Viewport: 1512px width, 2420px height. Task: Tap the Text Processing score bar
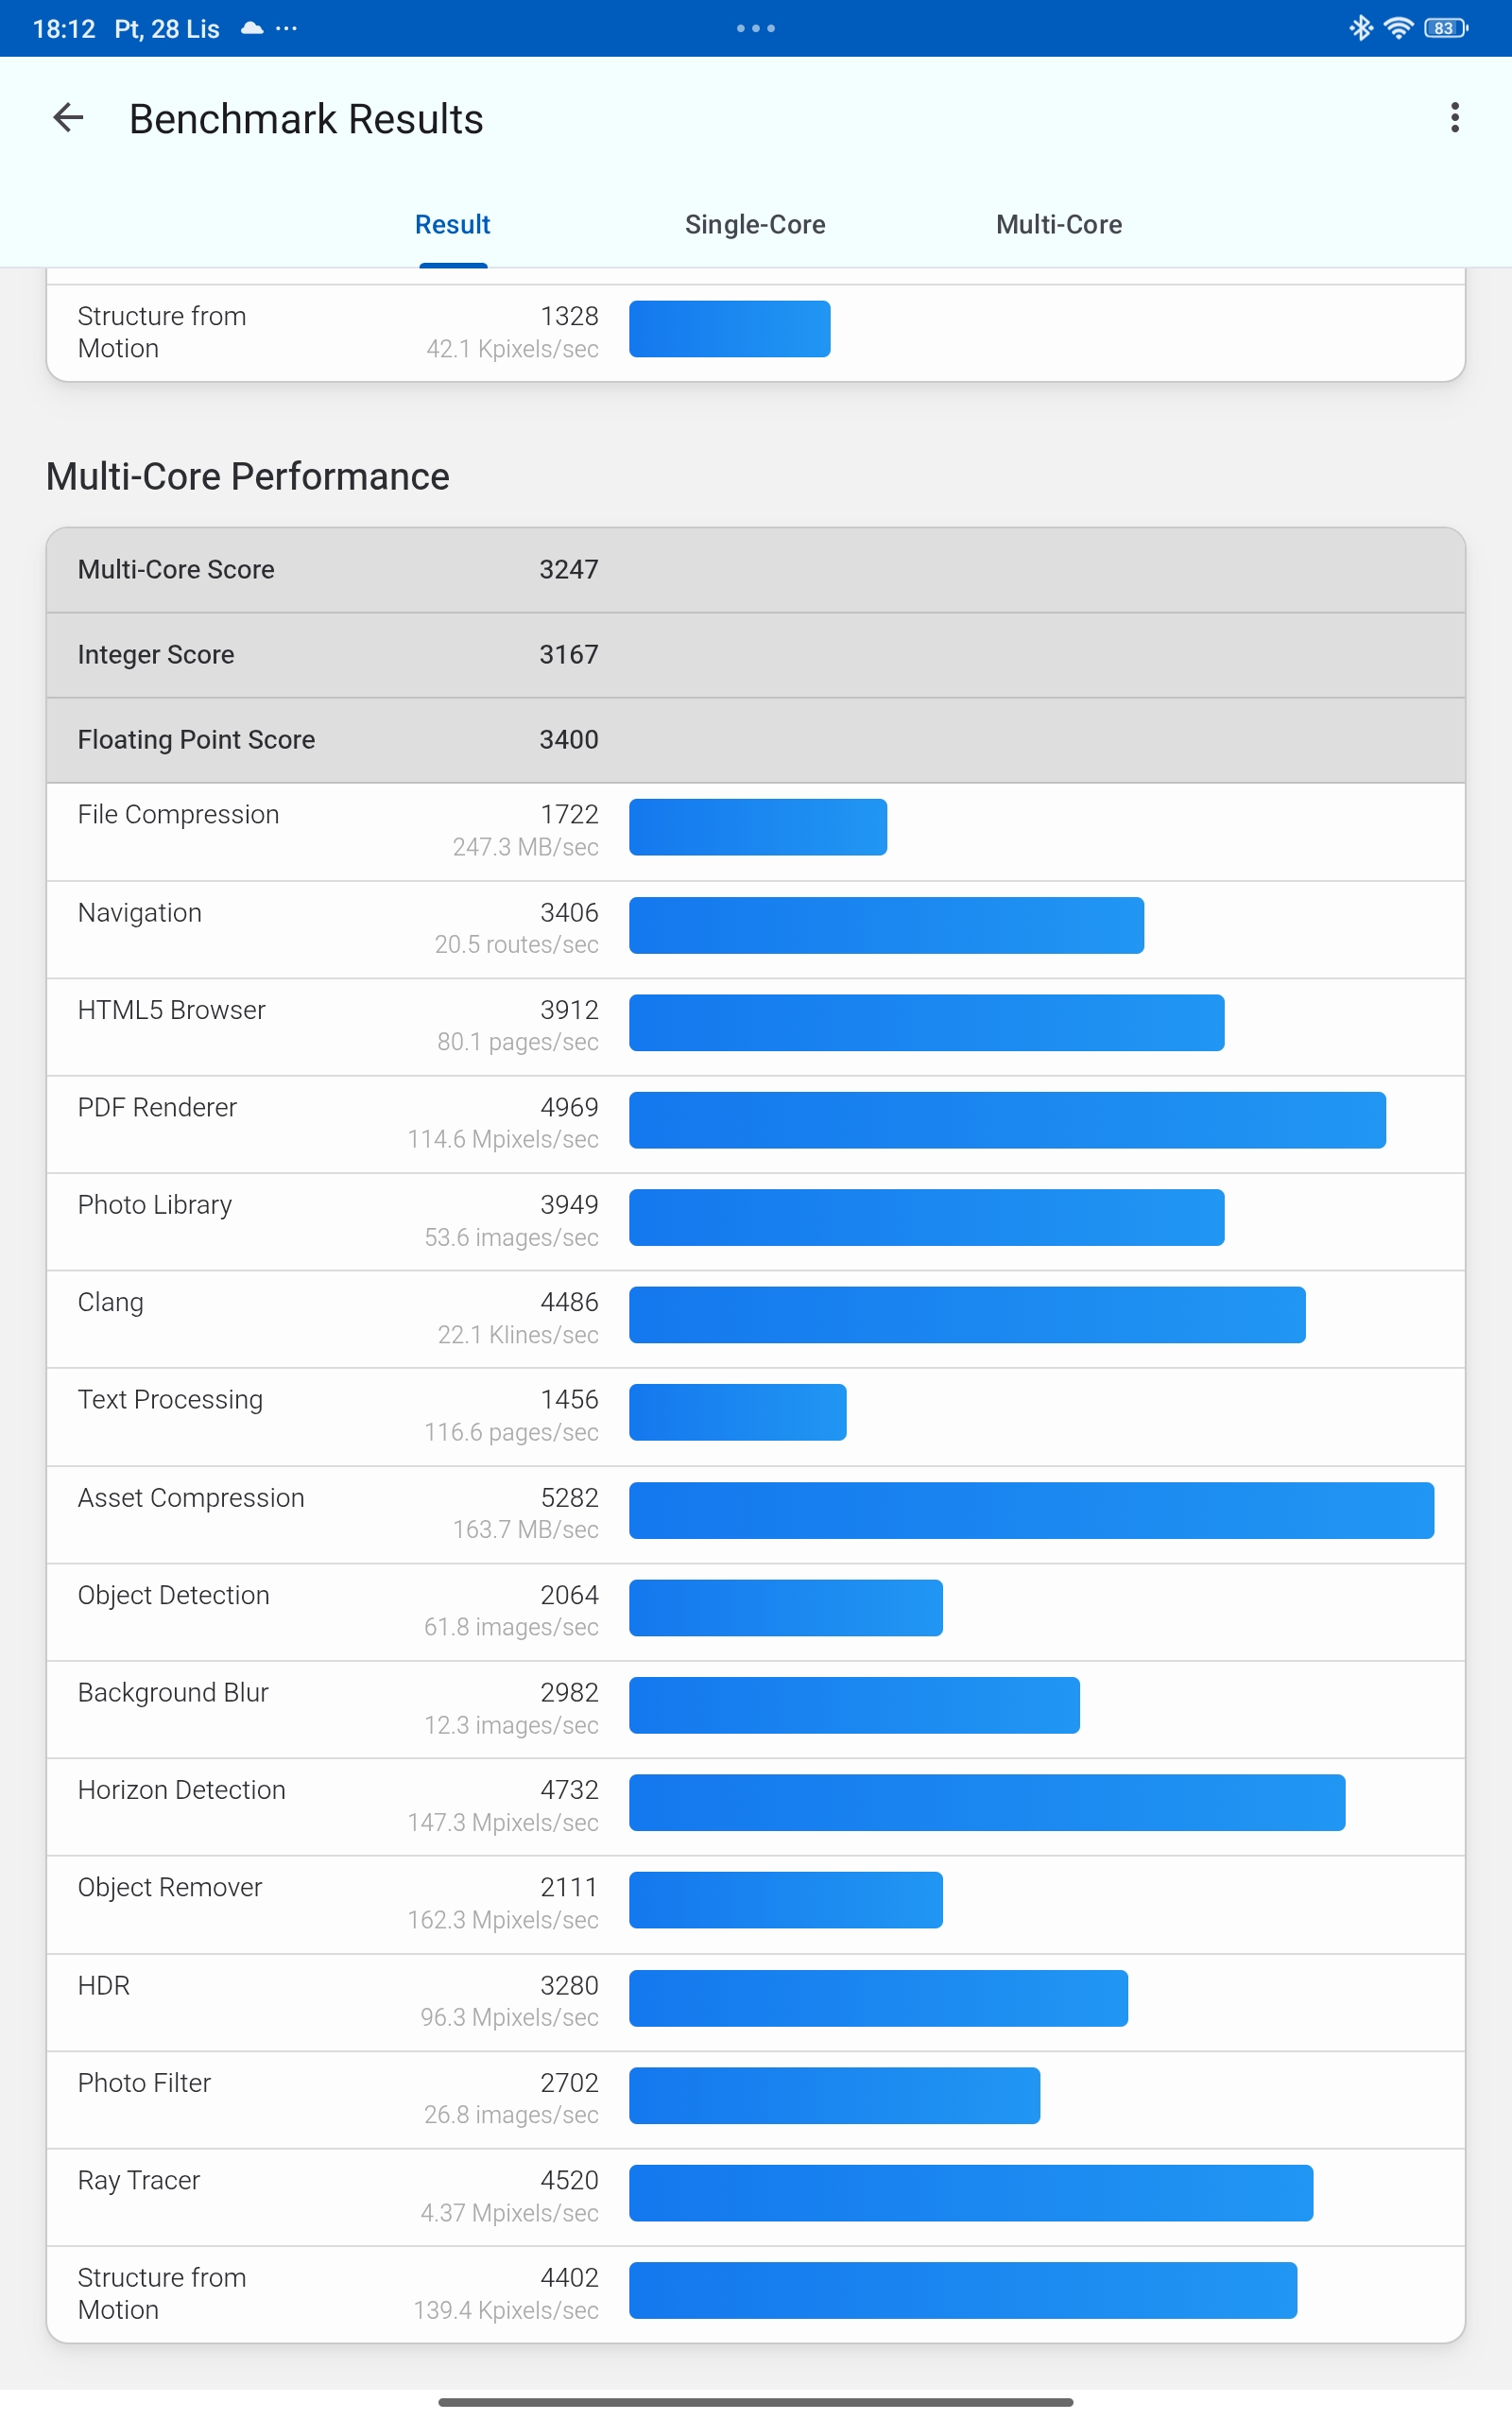737,1412
